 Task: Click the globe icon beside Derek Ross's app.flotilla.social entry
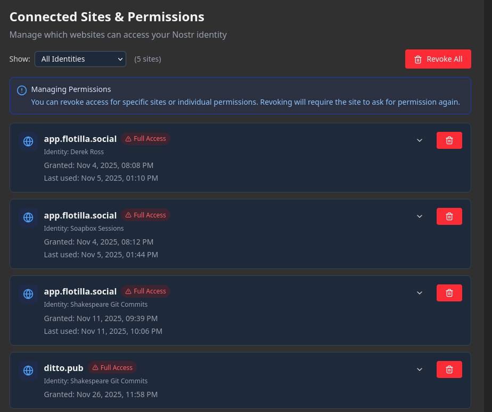point(28,141)
